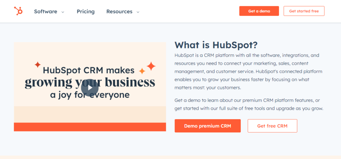Screen dimensions: 341x159
Task: Play the HubSpot CRM video
Action: click(x=90, y=88)
